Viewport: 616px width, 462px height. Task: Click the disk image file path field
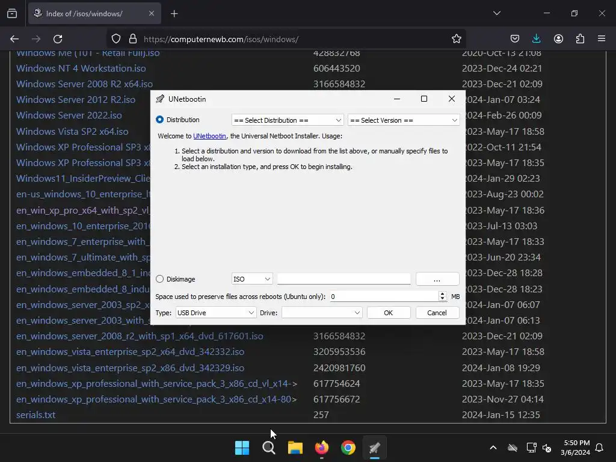tap(343, 279)
